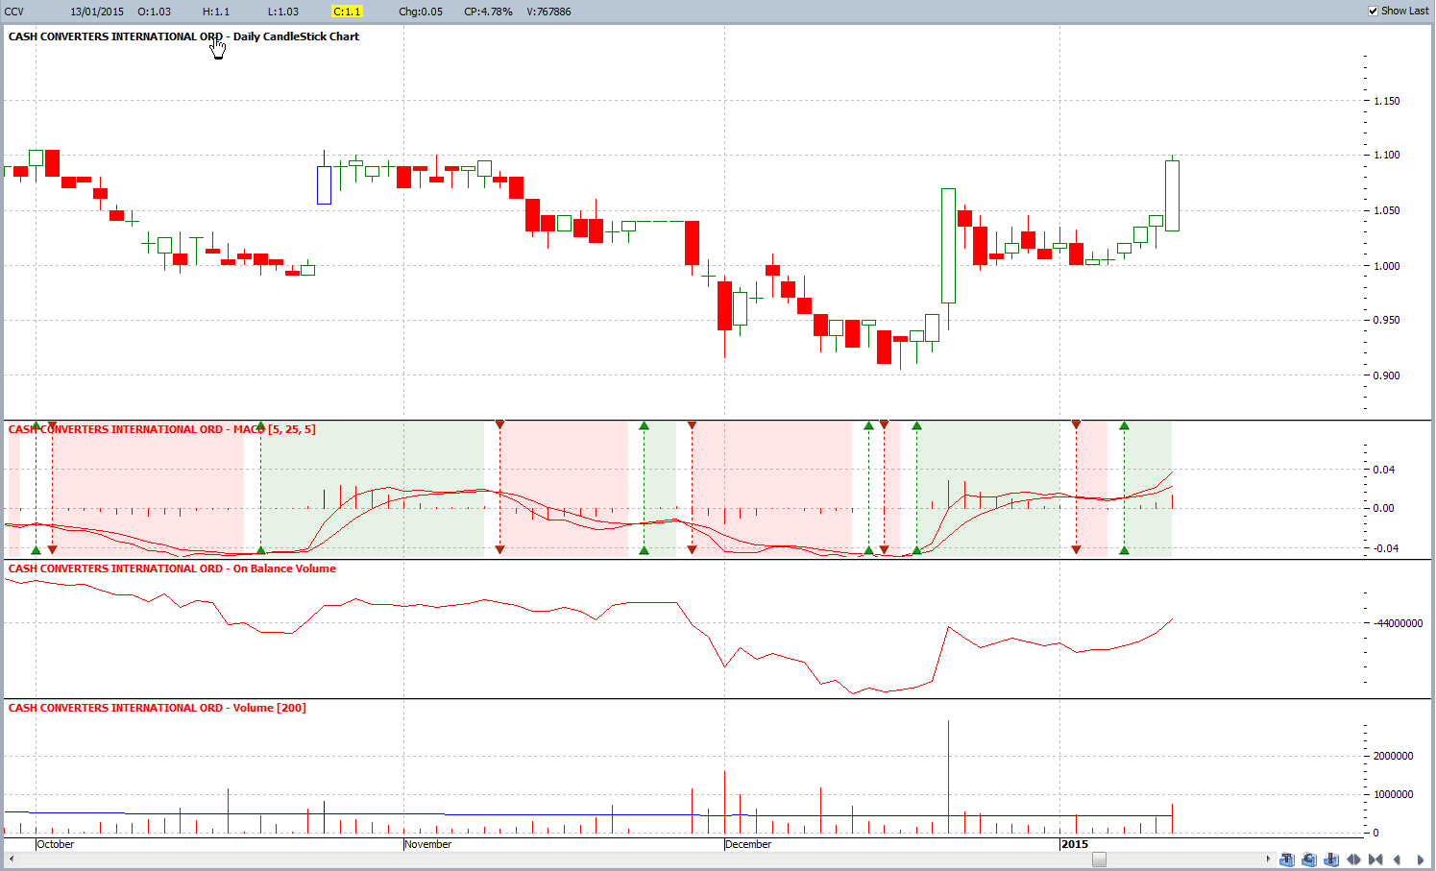Viewport: 1436px width, 871px height.
Task: Toggle the Show Last checkbox
Action: pyautogui.click(x=1373, y=12)
